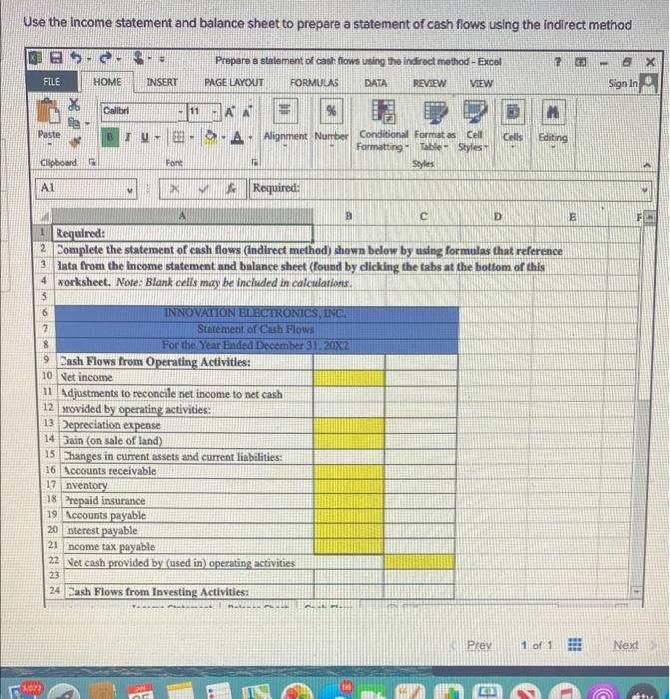
Task: Click the Cut scissors icon
Action: coord(74,104)
